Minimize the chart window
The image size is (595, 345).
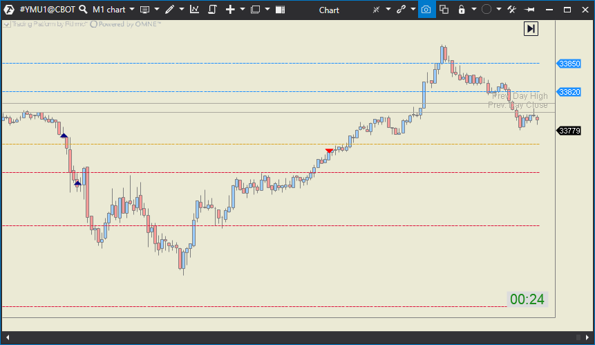(x=549, y=10)
